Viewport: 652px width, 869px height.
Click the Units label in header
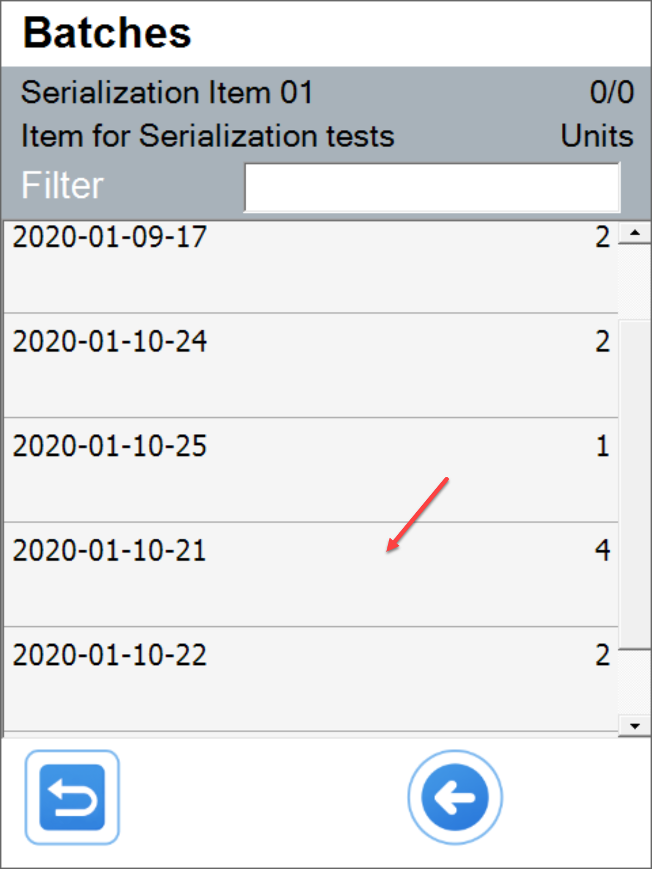click(597, 136)
